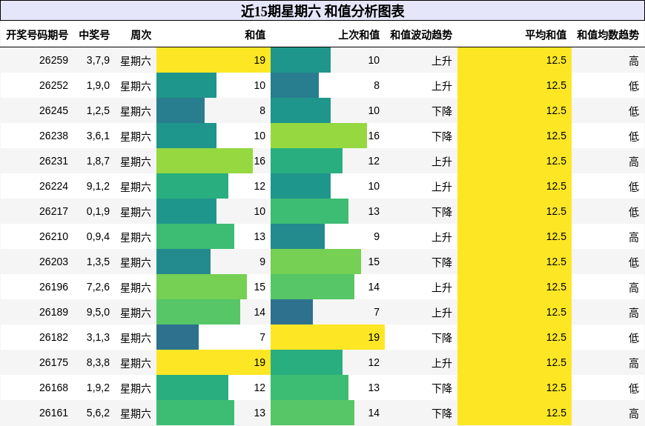
Task: Select issue number 26238
Action: pos(54,136)
